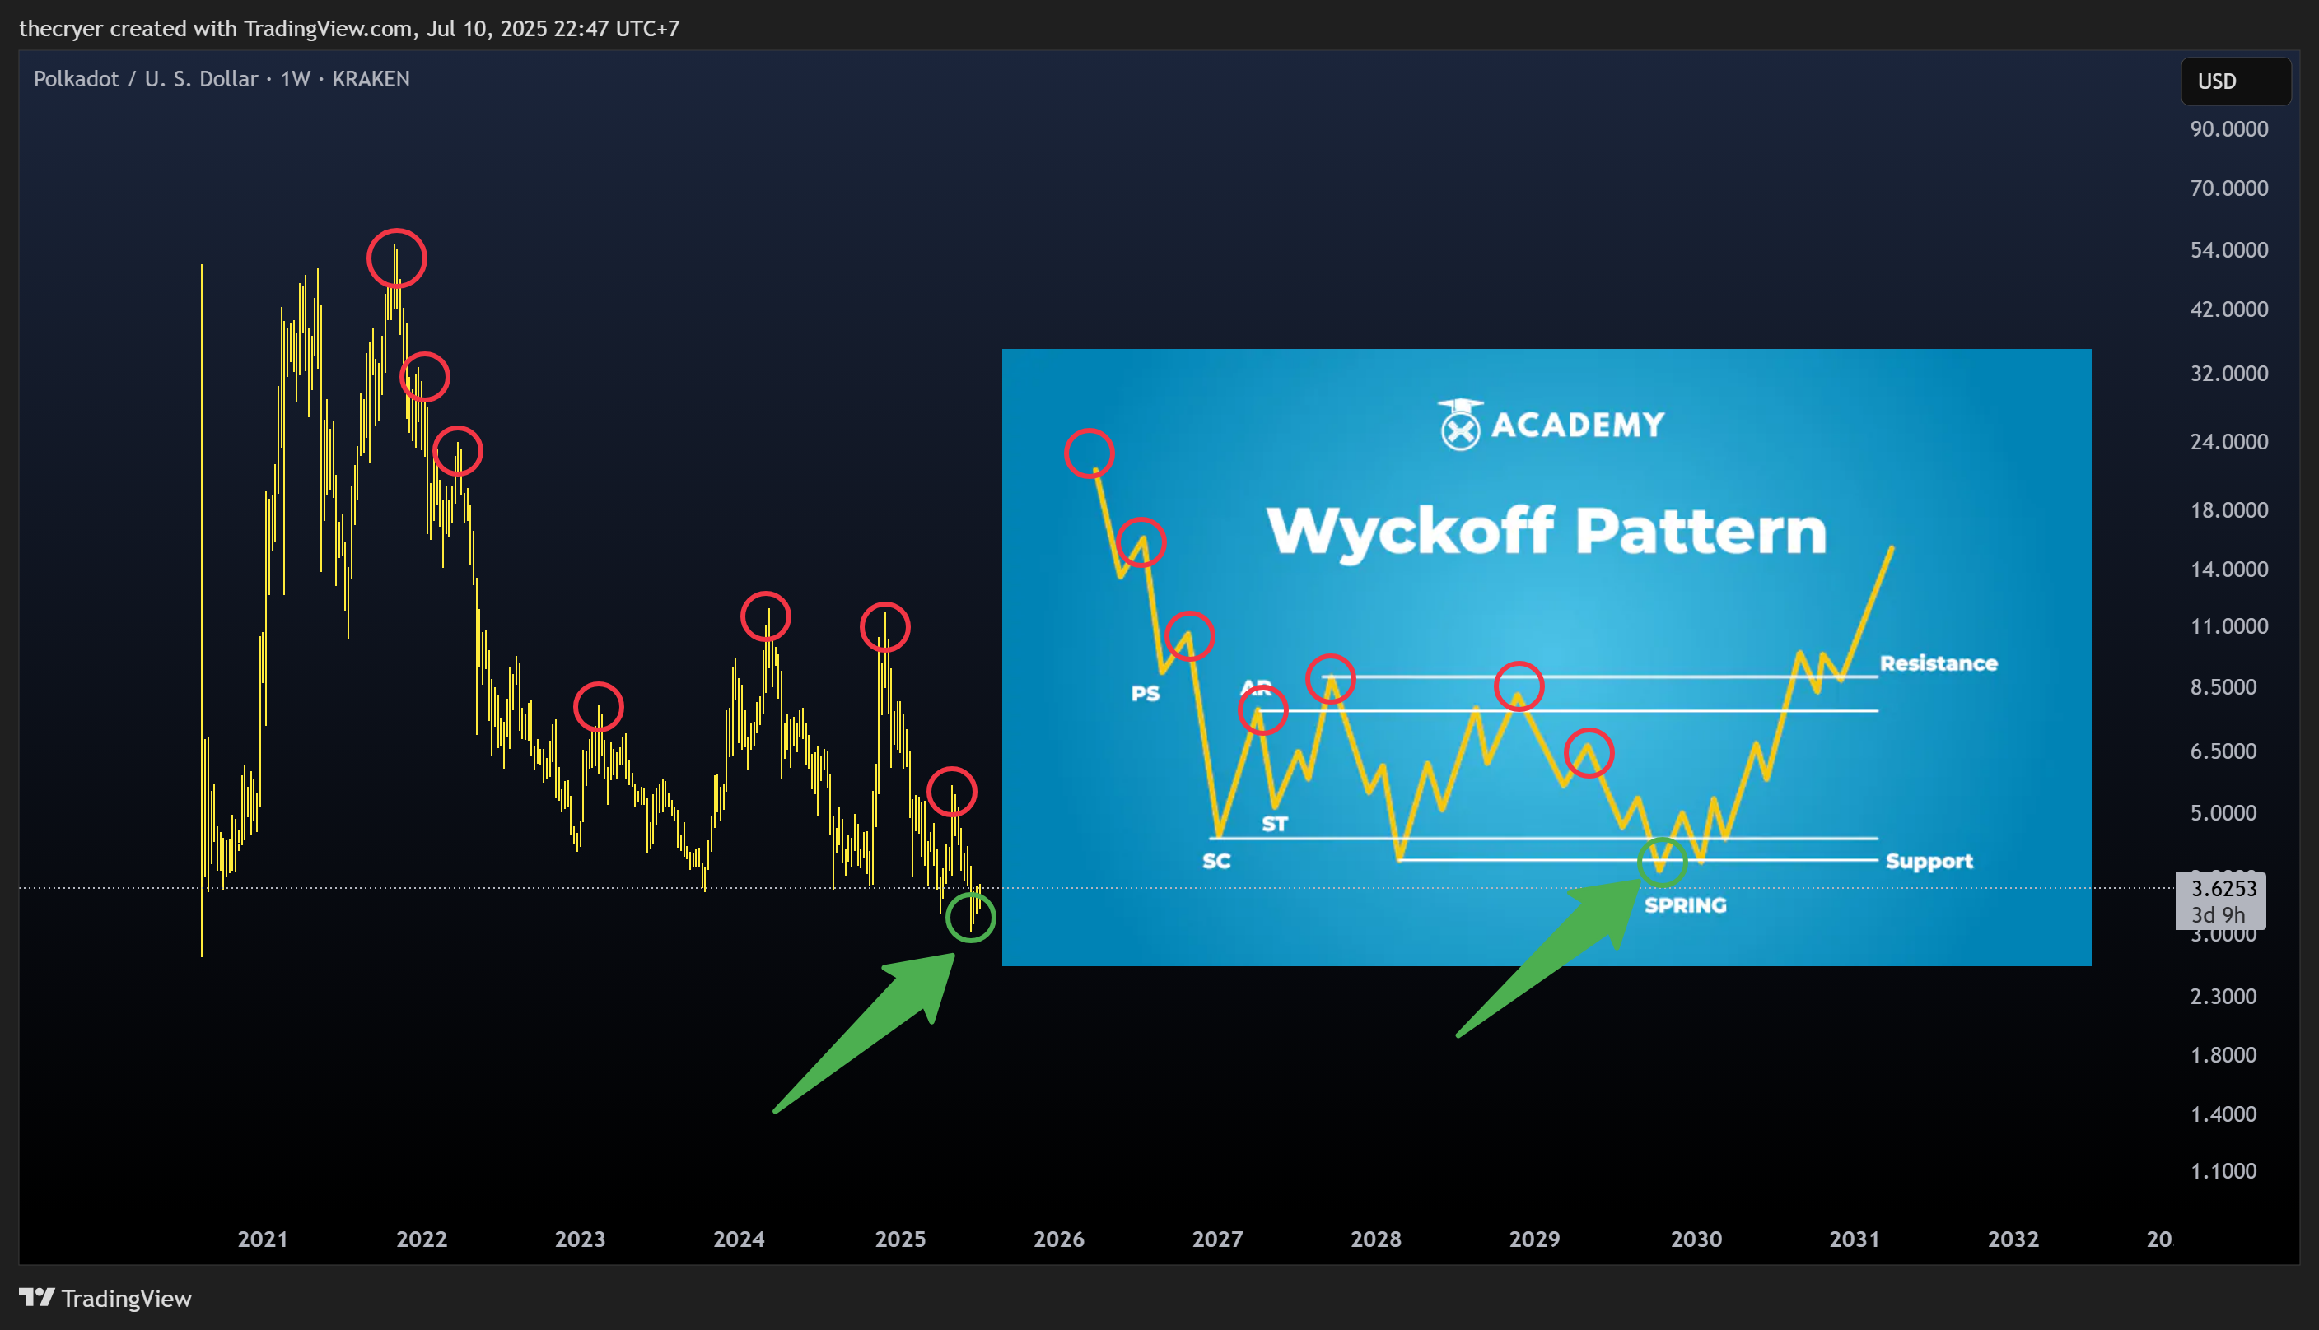Click the 2022 time axis label
Viewport: 2319px width, 1330px height.
pos(421,1239)
